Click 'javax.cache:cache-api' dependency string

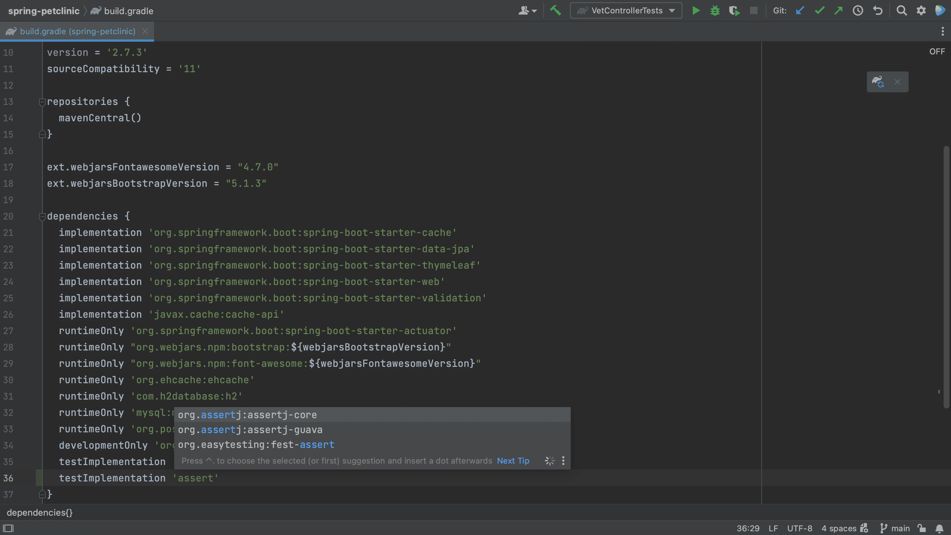[x=216, y=314]
